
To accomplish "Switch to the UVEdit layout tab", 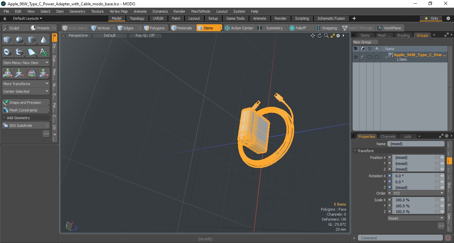I will (x=158, y=18).
